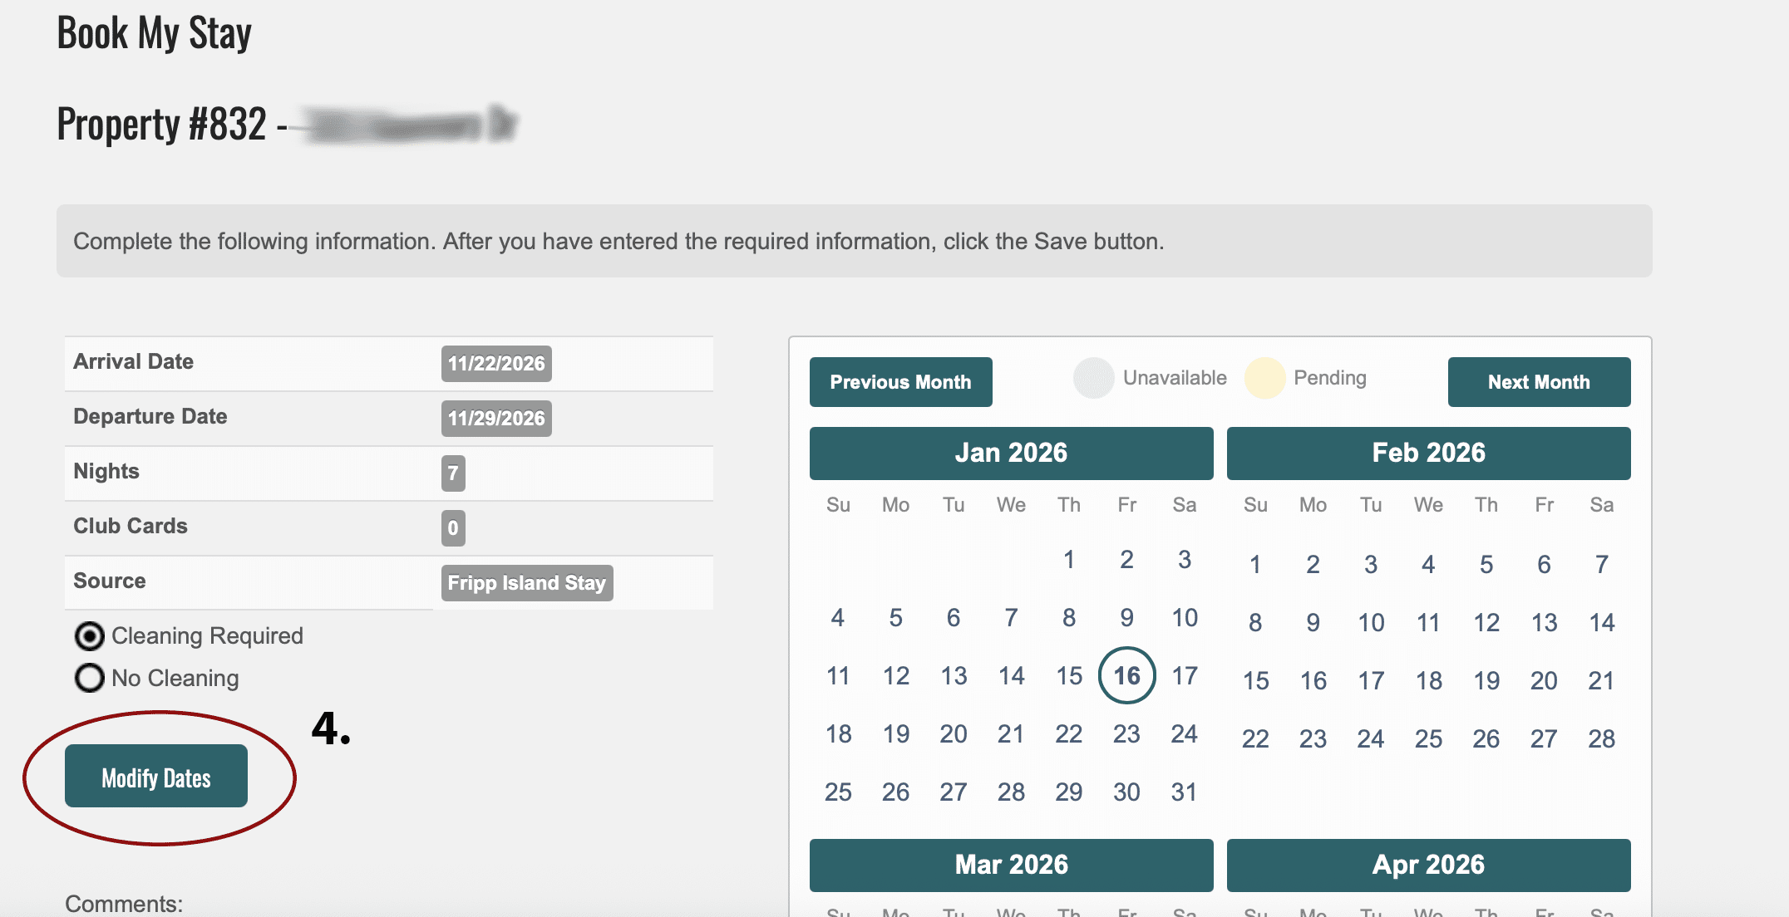Go to the Previous Month
1789x917 pixels.
[900, 382]
